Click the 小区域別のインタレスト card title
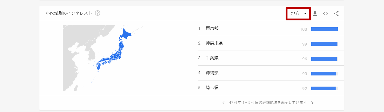This screenshot has width=384, height=112. click(69, 13)
